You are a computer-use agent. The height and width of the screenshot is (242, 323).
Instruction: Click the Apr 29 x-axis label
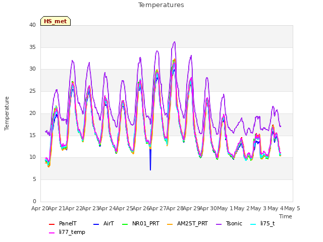[x=192, y=208]
